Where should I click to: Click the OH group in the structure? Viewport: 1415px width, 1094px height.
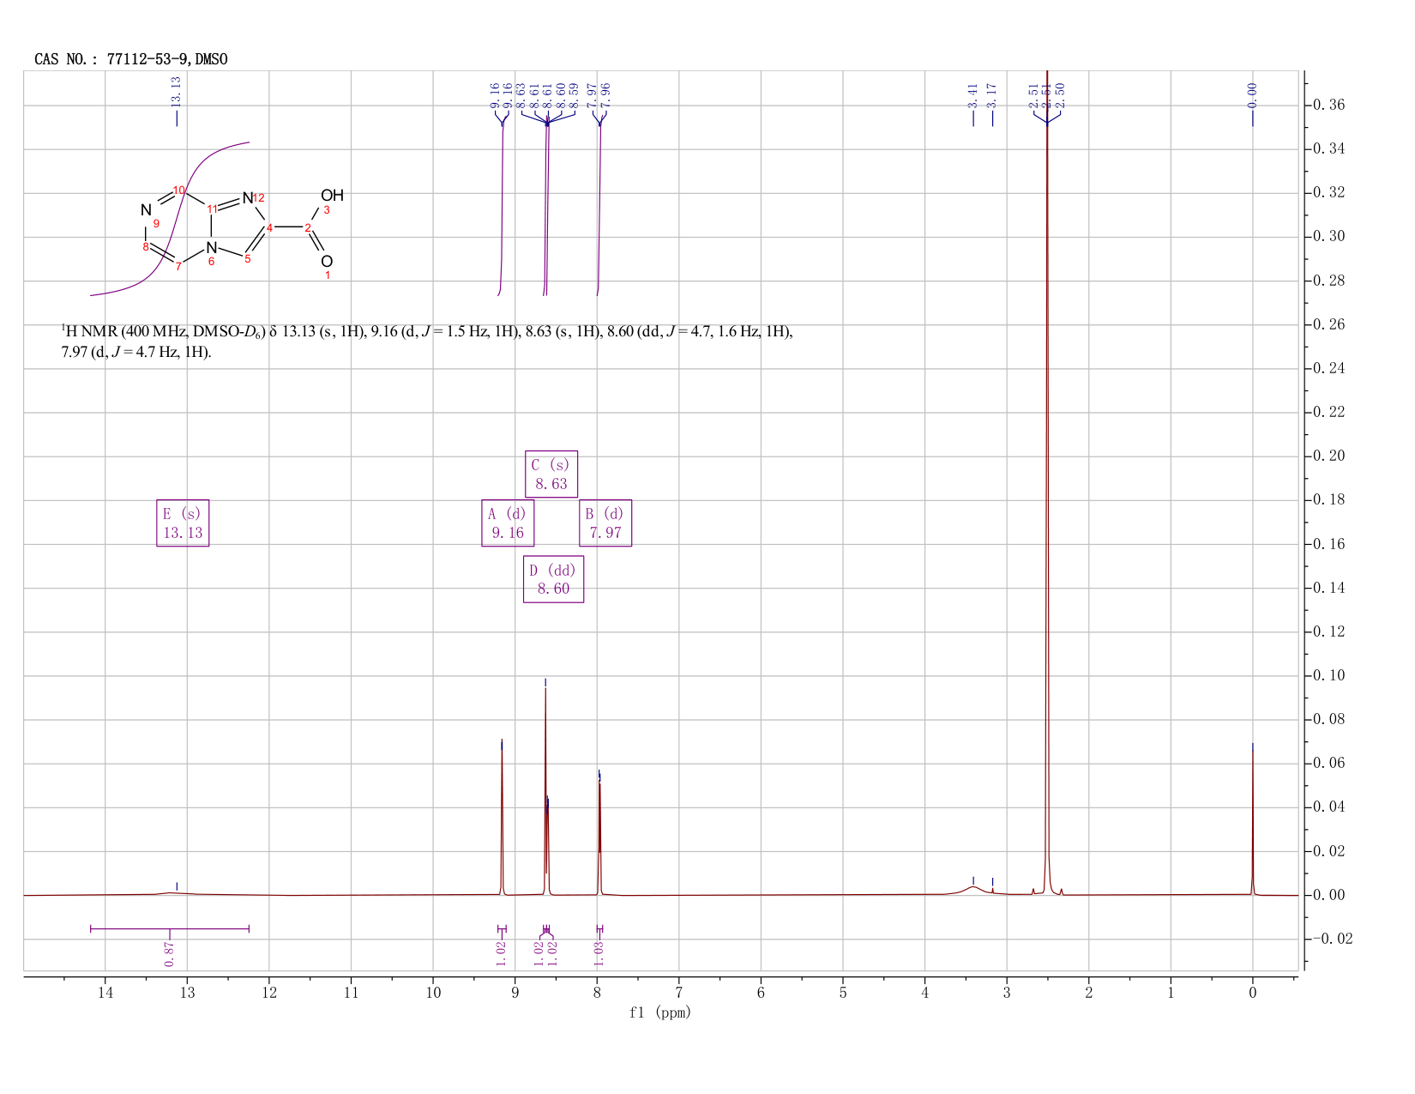pyautogui.click(x=332, y=196)
